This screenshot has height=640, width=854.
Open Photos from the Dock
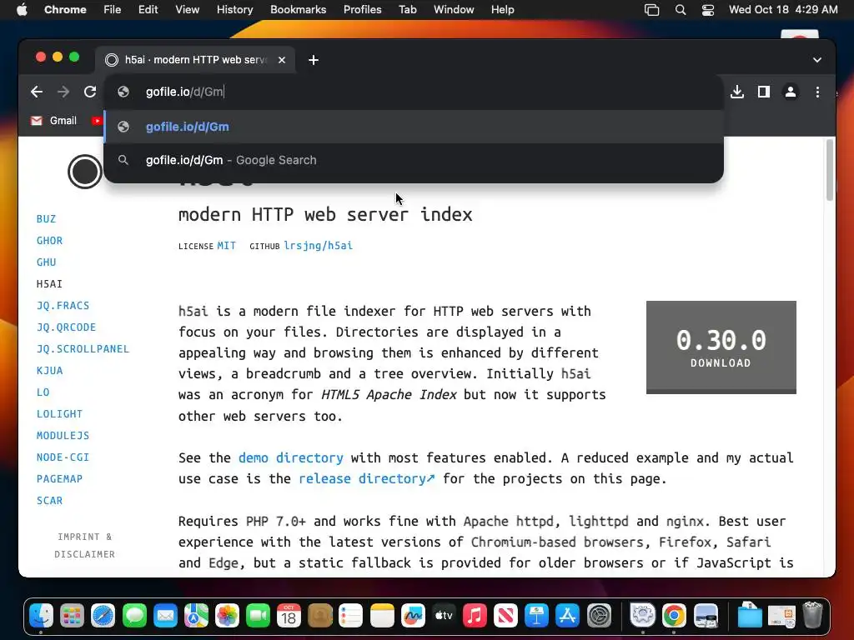point(227,616)
